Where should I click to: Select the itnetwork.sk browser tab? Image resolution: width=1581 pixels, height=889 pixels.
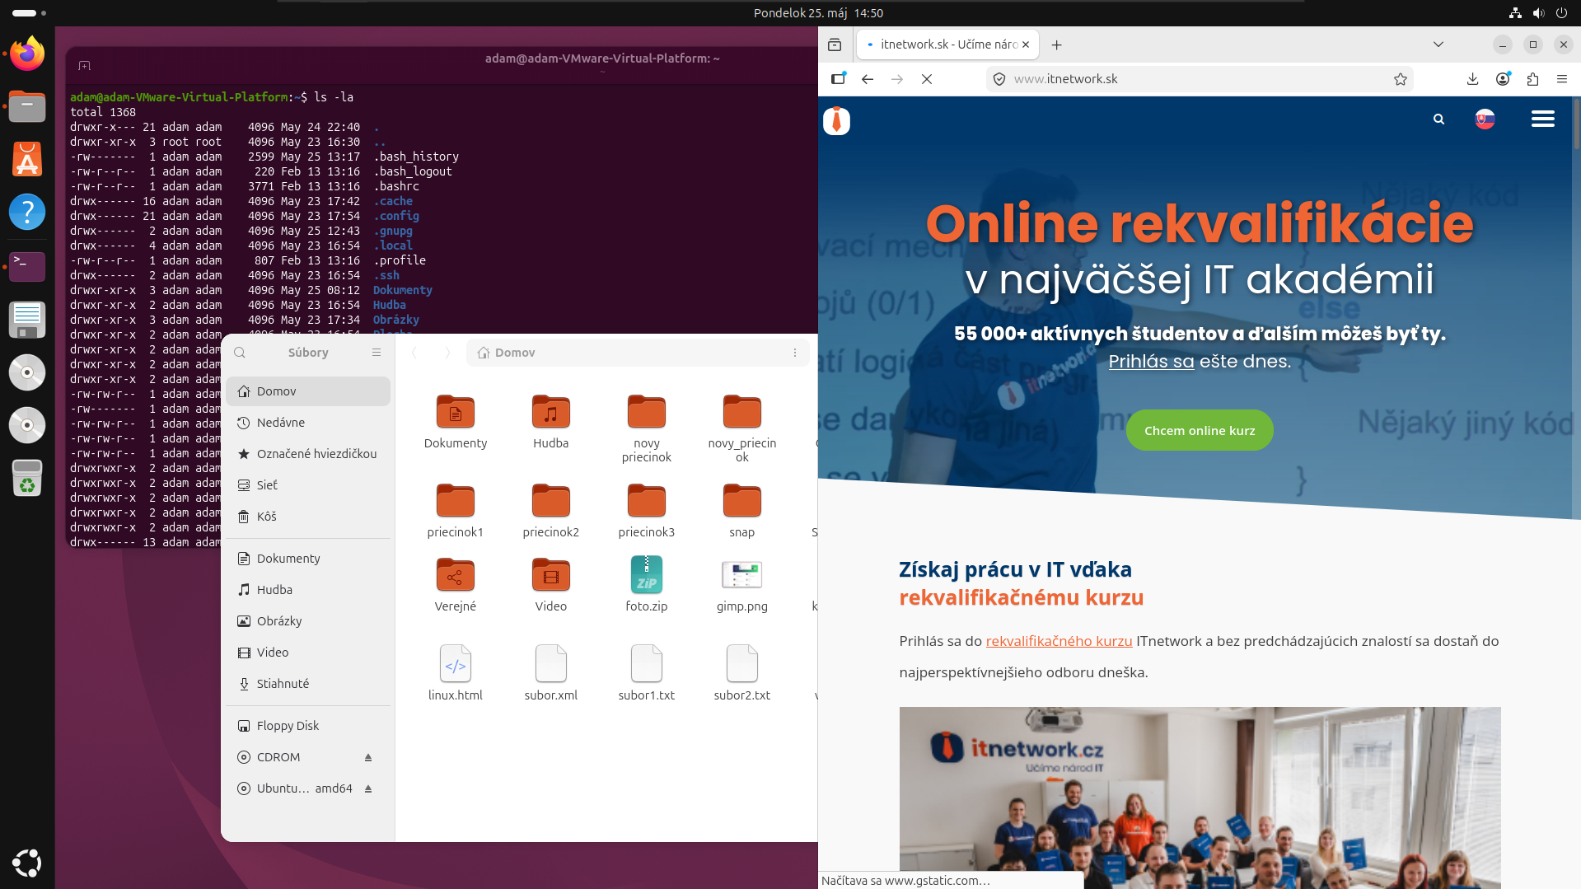click(947, 44)
